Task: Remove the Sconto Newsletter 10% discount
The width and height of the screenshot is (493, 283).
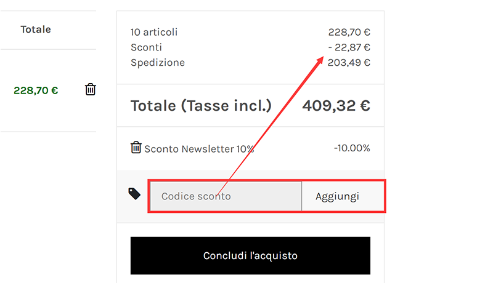Action: tap(136, 148)
